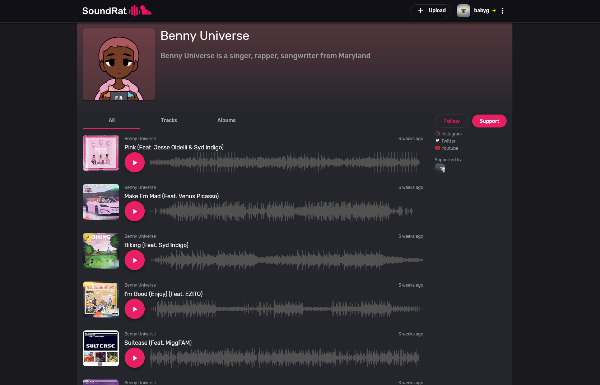The height and width of the screenshot is (385, 600).
Task: Open Benny Universe's Youtube link
Action: click(449, 148)
